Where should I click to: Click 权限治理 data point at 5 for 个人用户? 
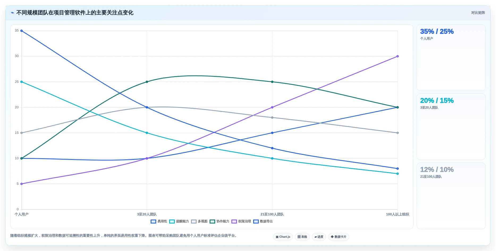pyautogui.click(x=22, y=184)
